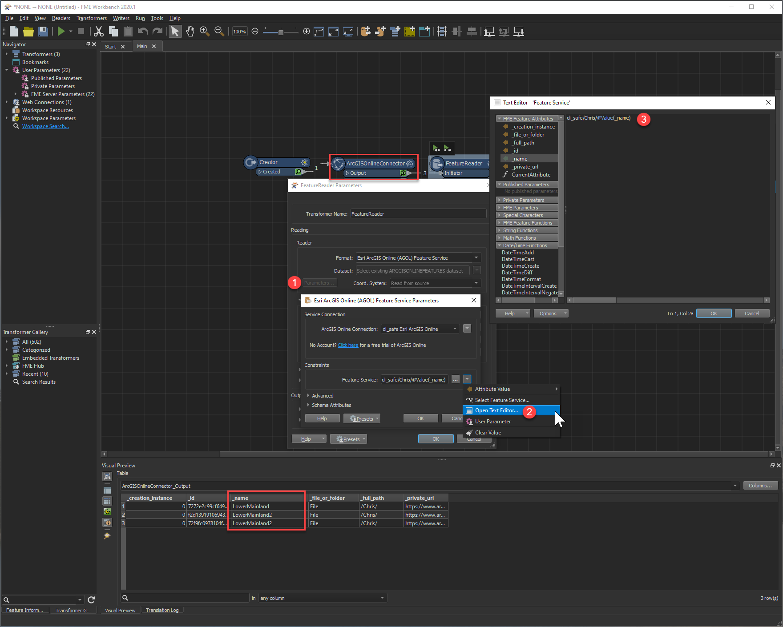
Task: Click OK in the Text Editor dialog
Action: (714, 313)
